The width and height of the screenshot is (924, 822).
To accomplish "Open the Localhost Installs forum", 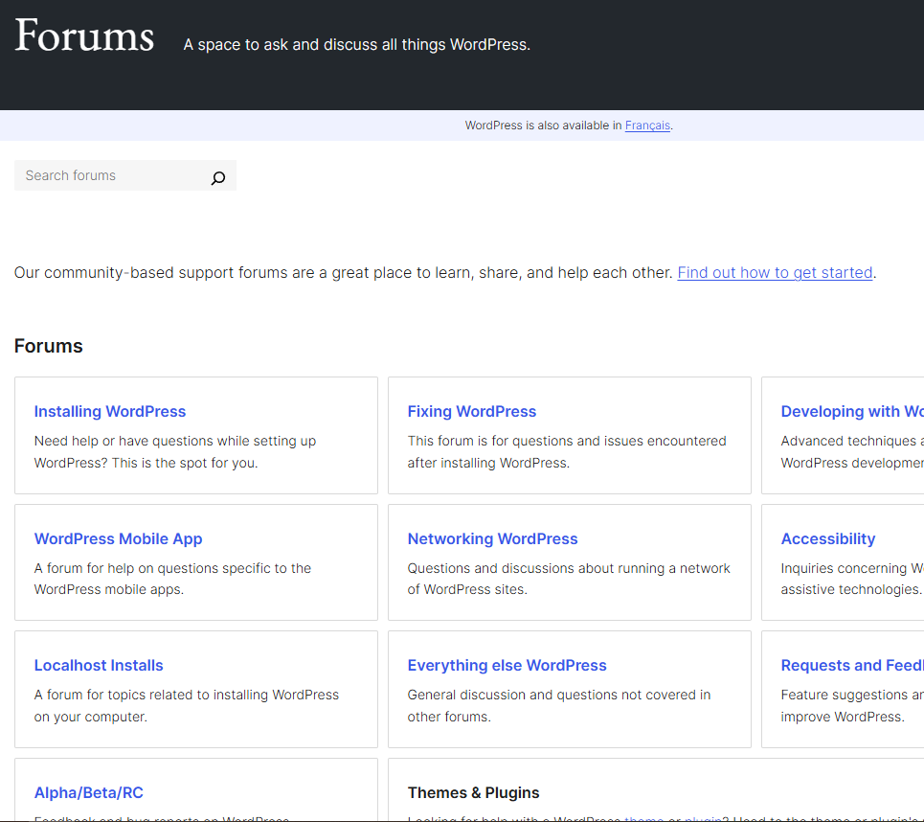I will pos(99,666).
